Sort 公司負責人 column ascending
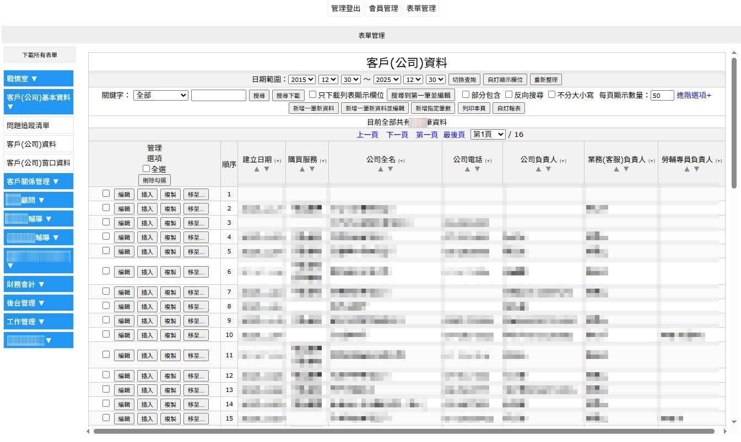Screen dimensions: 741x442 pos(538,169)
